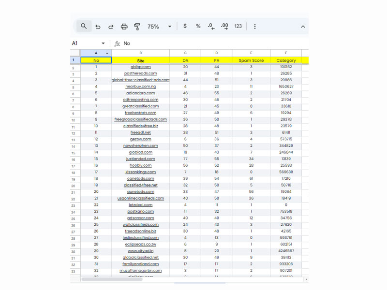Click the redo arrow icon

pyautogui.click(x=111, y=27)
